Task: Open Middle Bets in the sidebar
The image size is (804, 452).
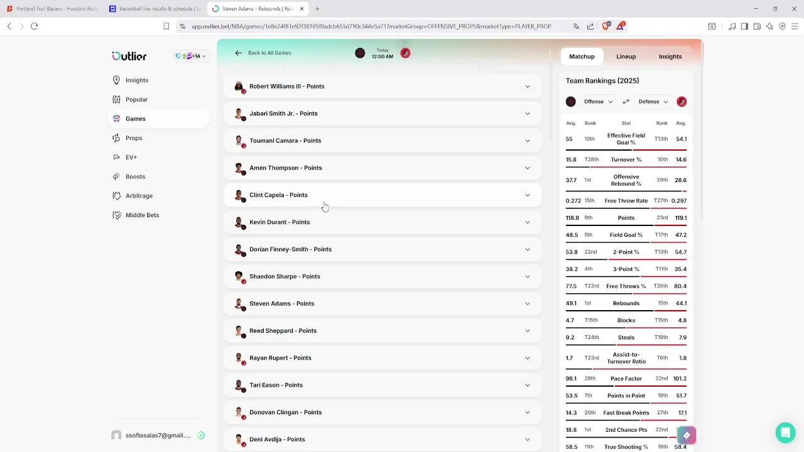Action: pyautogui.click(x=142, y=215)
